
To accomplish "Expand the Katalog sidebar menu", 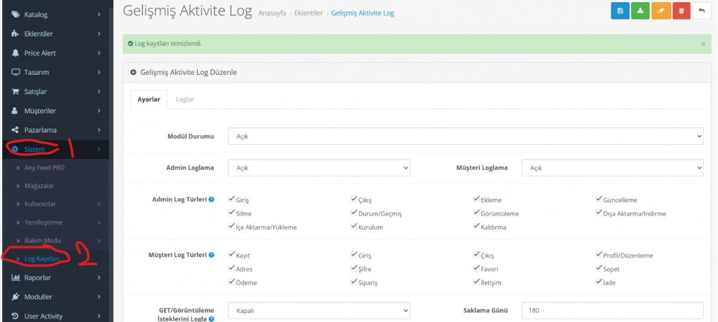I will 55,14.
